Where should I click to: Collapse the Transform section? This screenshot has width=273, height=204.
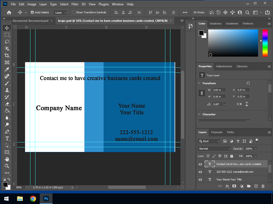point(199,83)
